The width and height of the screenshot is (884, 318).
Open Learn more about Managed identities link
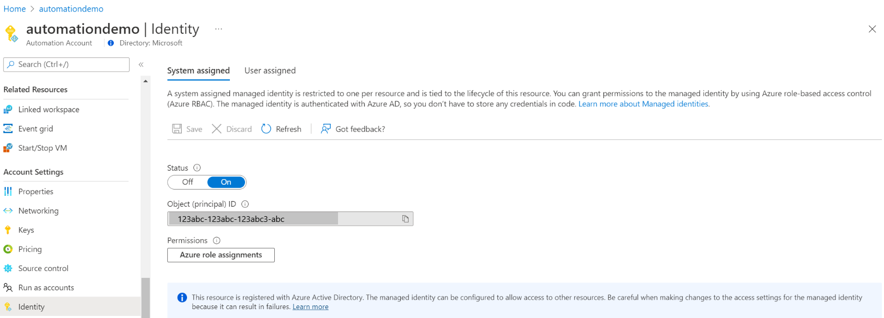(644, 104)
